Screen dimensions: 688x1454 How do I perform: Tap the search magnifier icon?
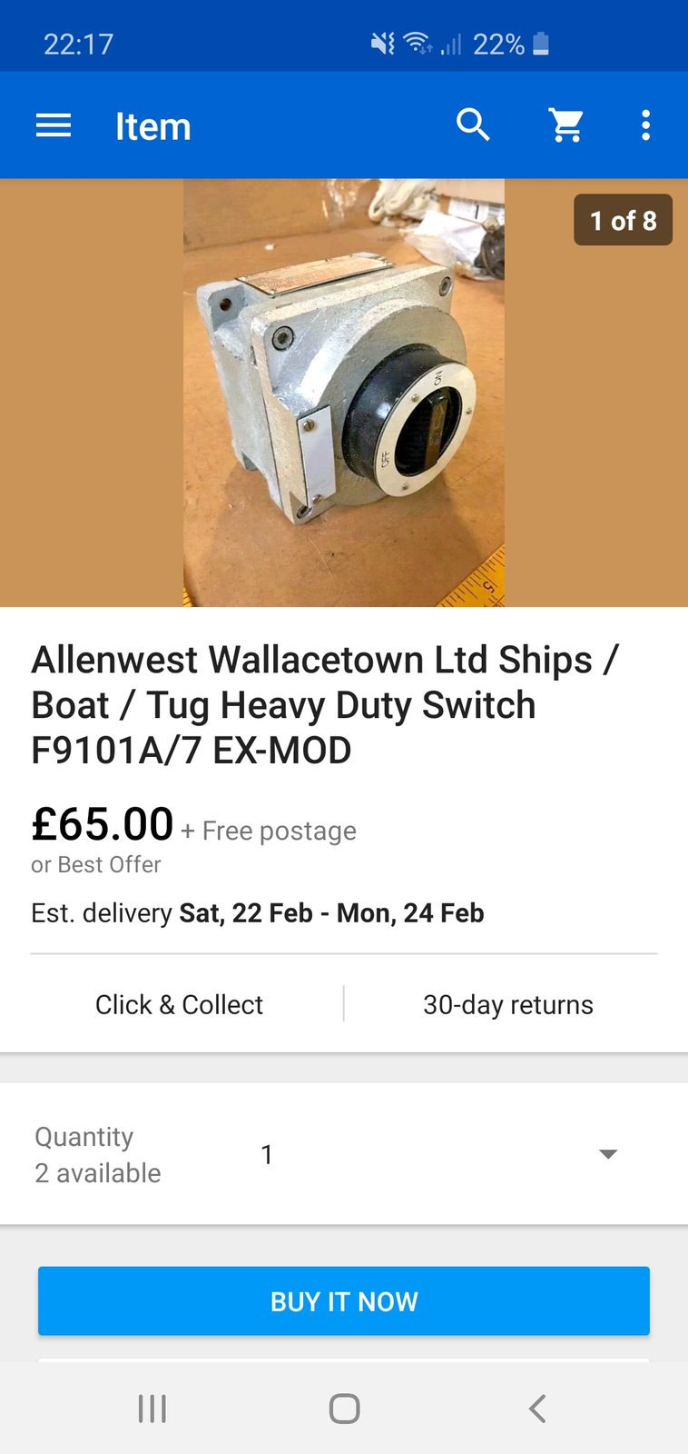[473, 125]
